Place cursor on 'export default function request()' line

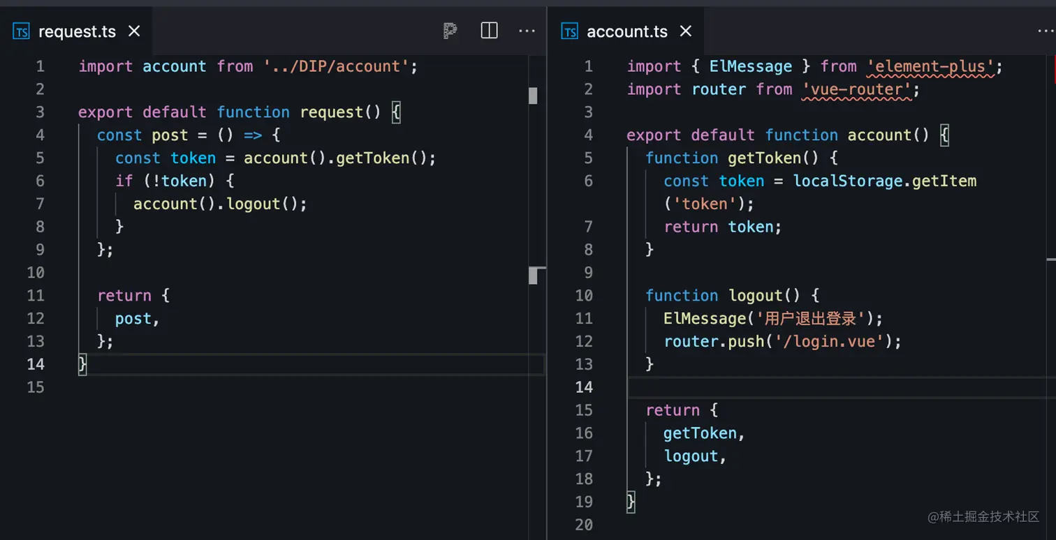(x=240, y=112)
